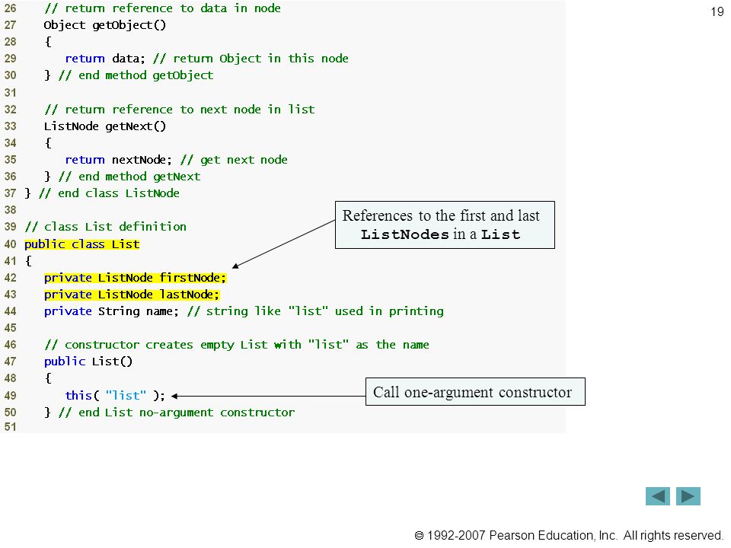Click '// return reference to next node in list'

(180, 110)
